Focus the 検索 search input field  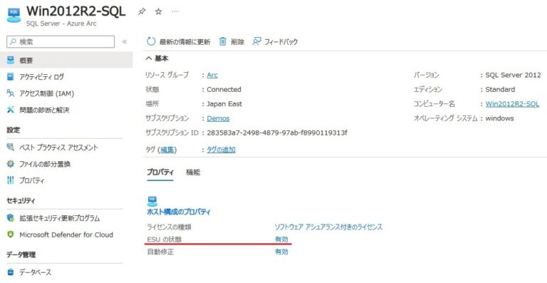coord(61,42)
